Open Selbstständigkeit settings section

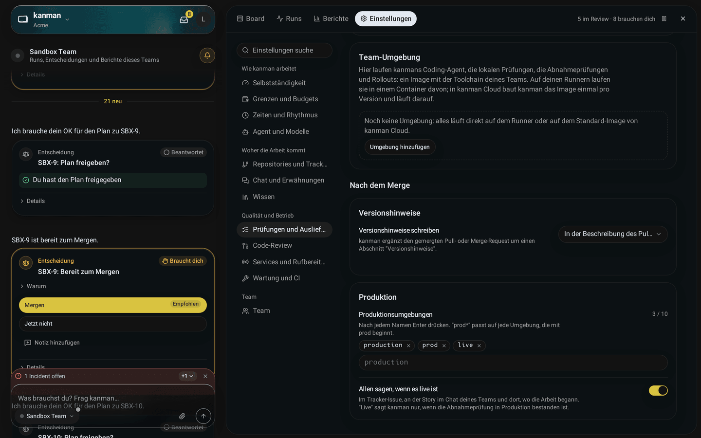(284, 83)
